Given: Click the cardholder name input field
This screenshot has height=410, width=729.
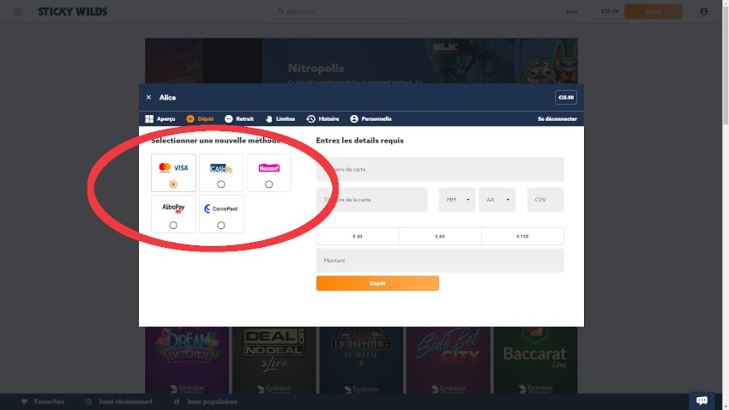Looking at the screenshot, I should (371, 200).
